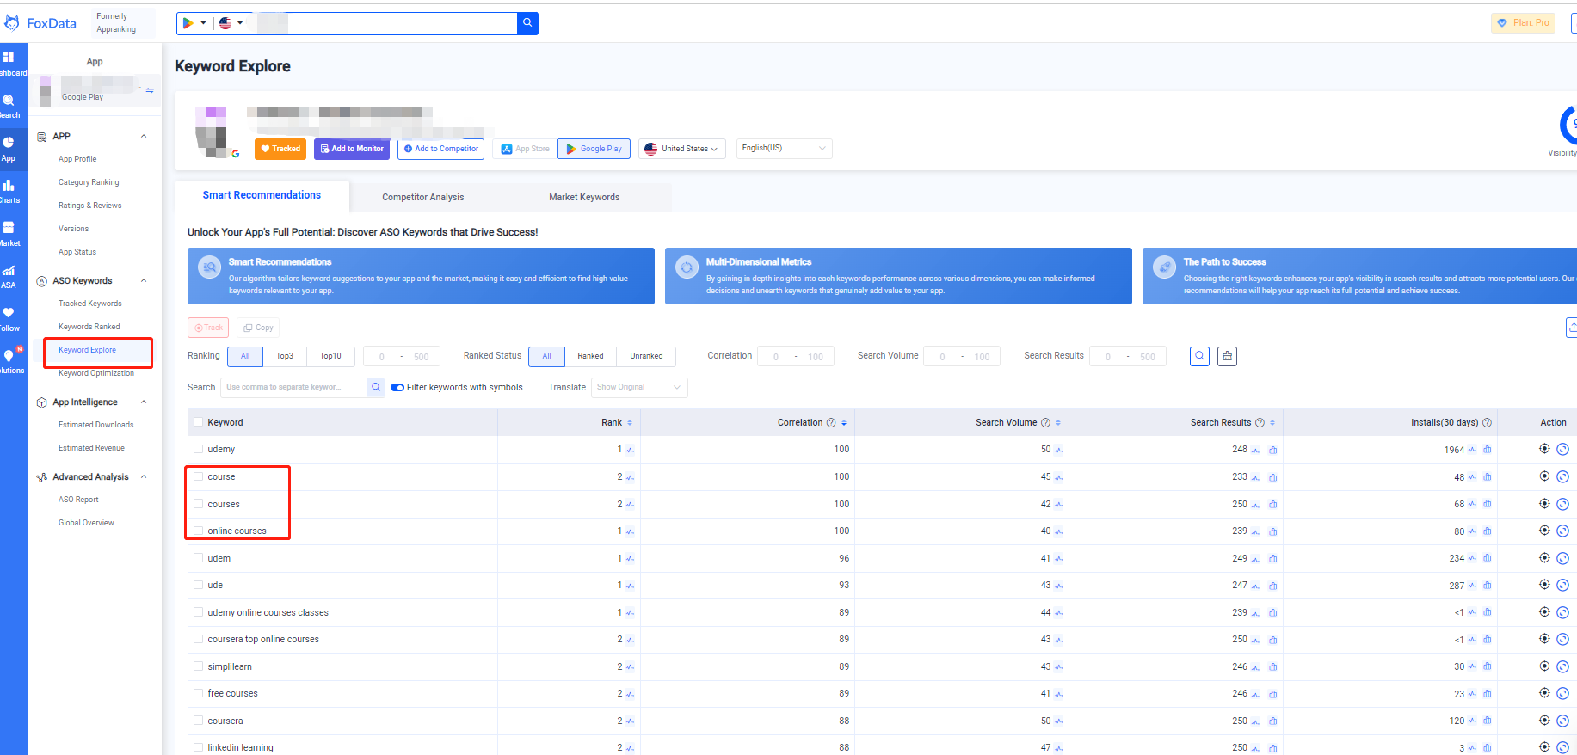This screenshot has width=1577, height=755.
Task: Select the Top3 ranking filter
Action: pyautogui.click(x=285, y=356)
